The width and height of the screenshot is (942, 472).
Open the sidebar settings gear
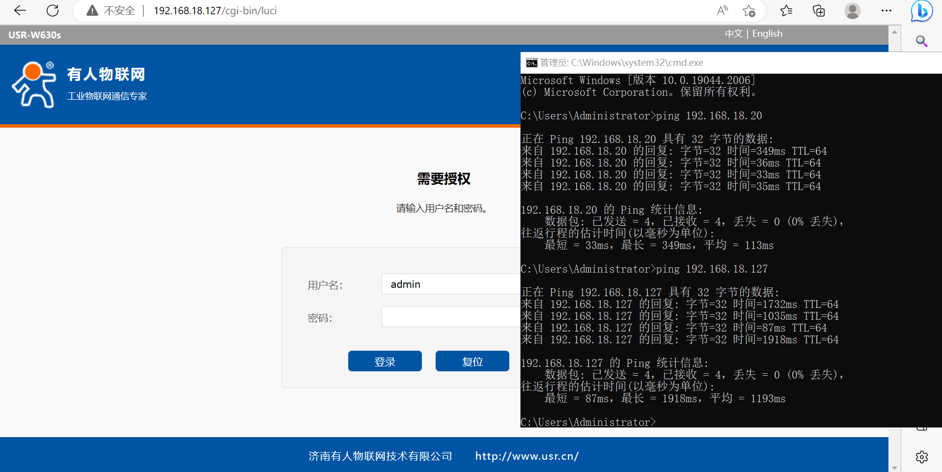click(x=921, y=457)
